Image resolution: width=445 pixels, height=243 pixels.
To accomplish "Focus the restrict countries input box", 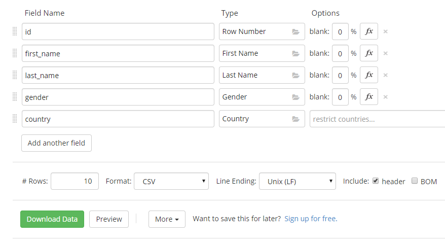I will (376, 119).
